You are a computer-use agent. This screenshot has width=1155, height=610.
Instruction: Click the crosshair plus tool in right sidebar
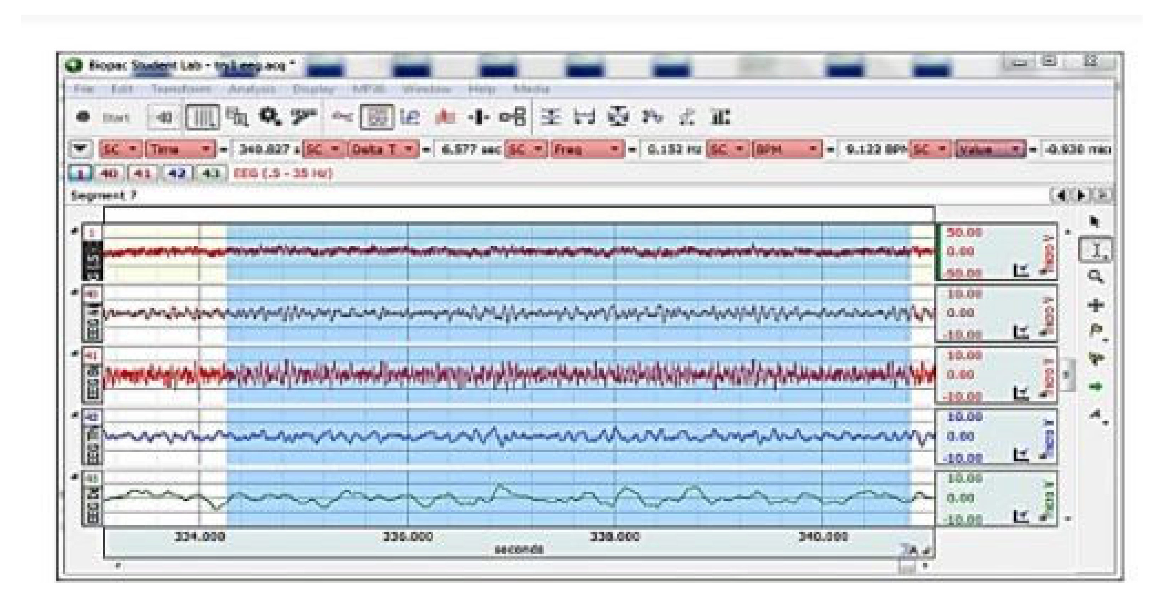(1095, 305)
